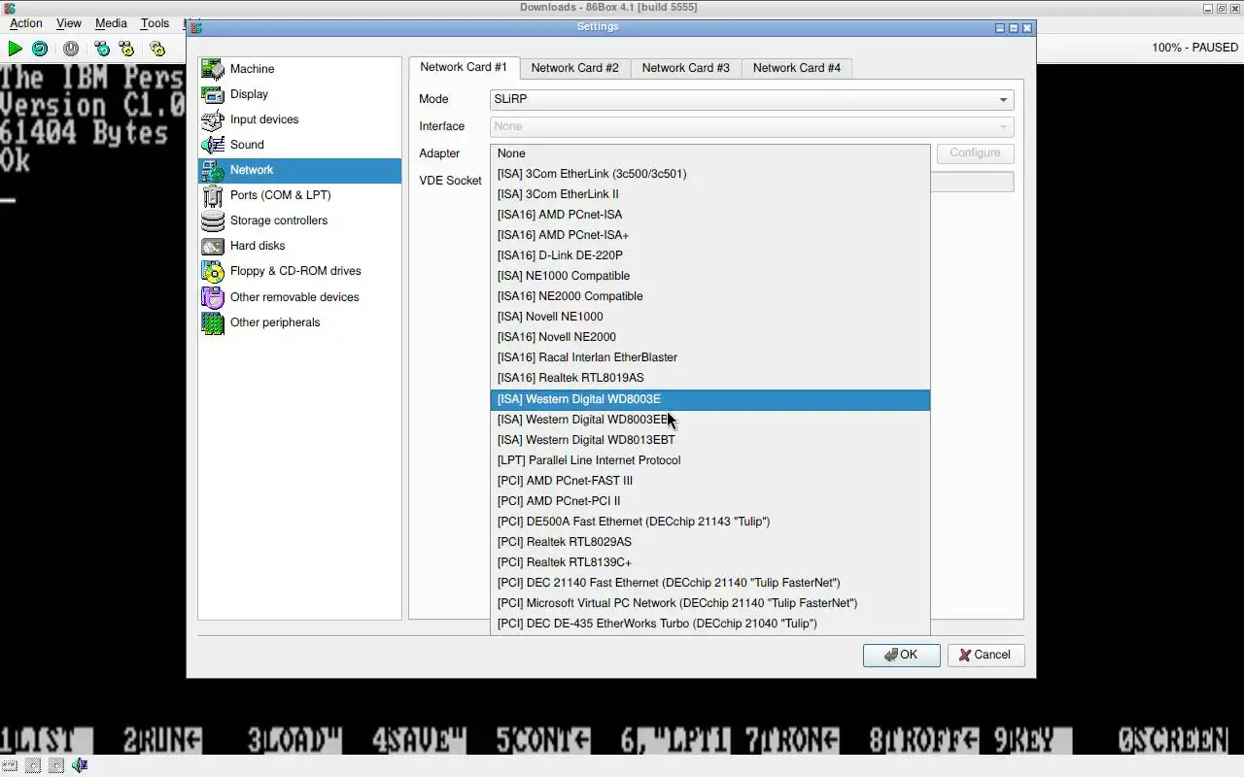Open the disabled Interface dropdown
The image size is (1244, 777).
752,126
